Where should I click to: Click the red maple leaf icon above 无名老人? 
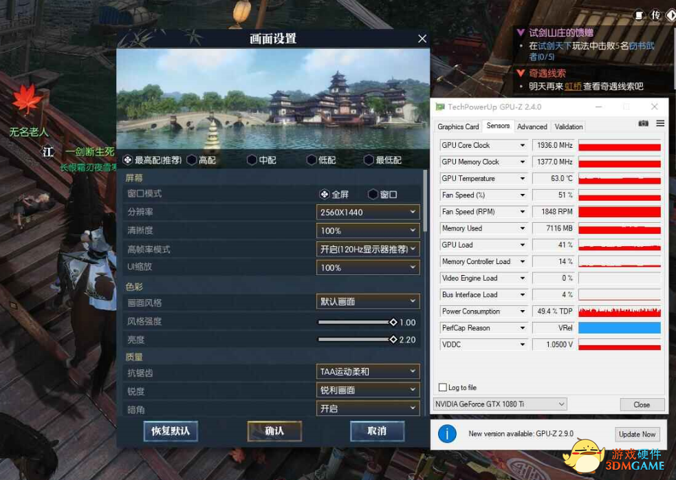tap(28, 99)
